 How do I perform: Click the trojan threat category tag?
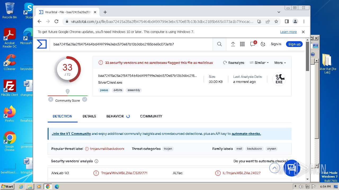coord(168,149)
